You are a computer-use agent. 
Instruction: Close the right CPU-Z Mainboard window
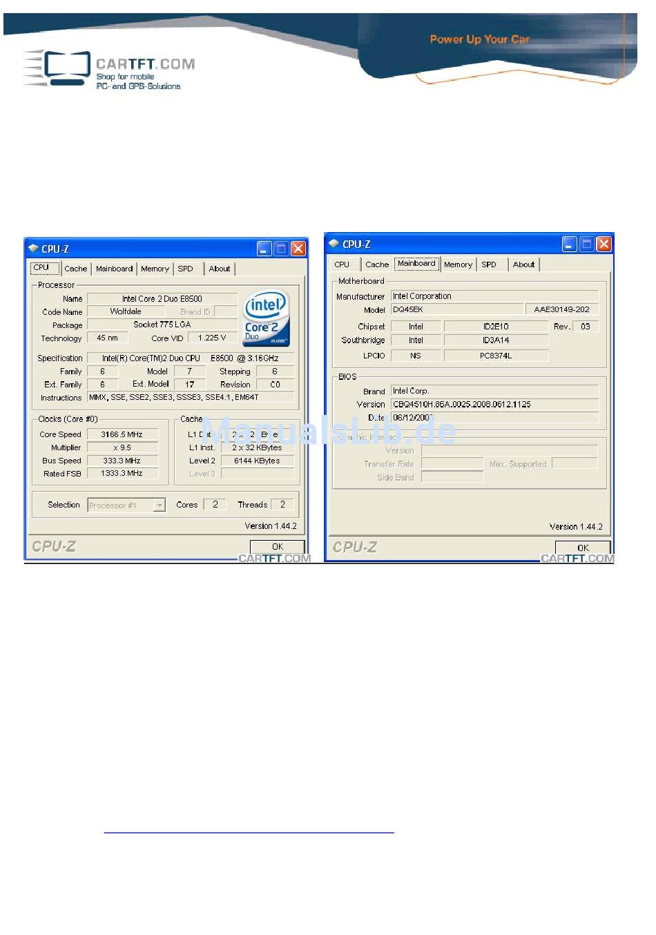pos(604,244)
